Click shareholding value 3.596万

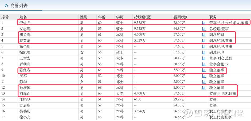140,111
